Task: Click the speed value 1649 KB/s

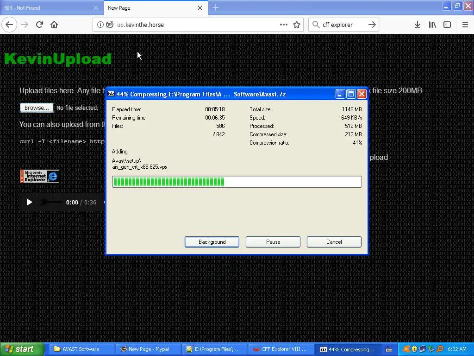Action: coord(350,118)
